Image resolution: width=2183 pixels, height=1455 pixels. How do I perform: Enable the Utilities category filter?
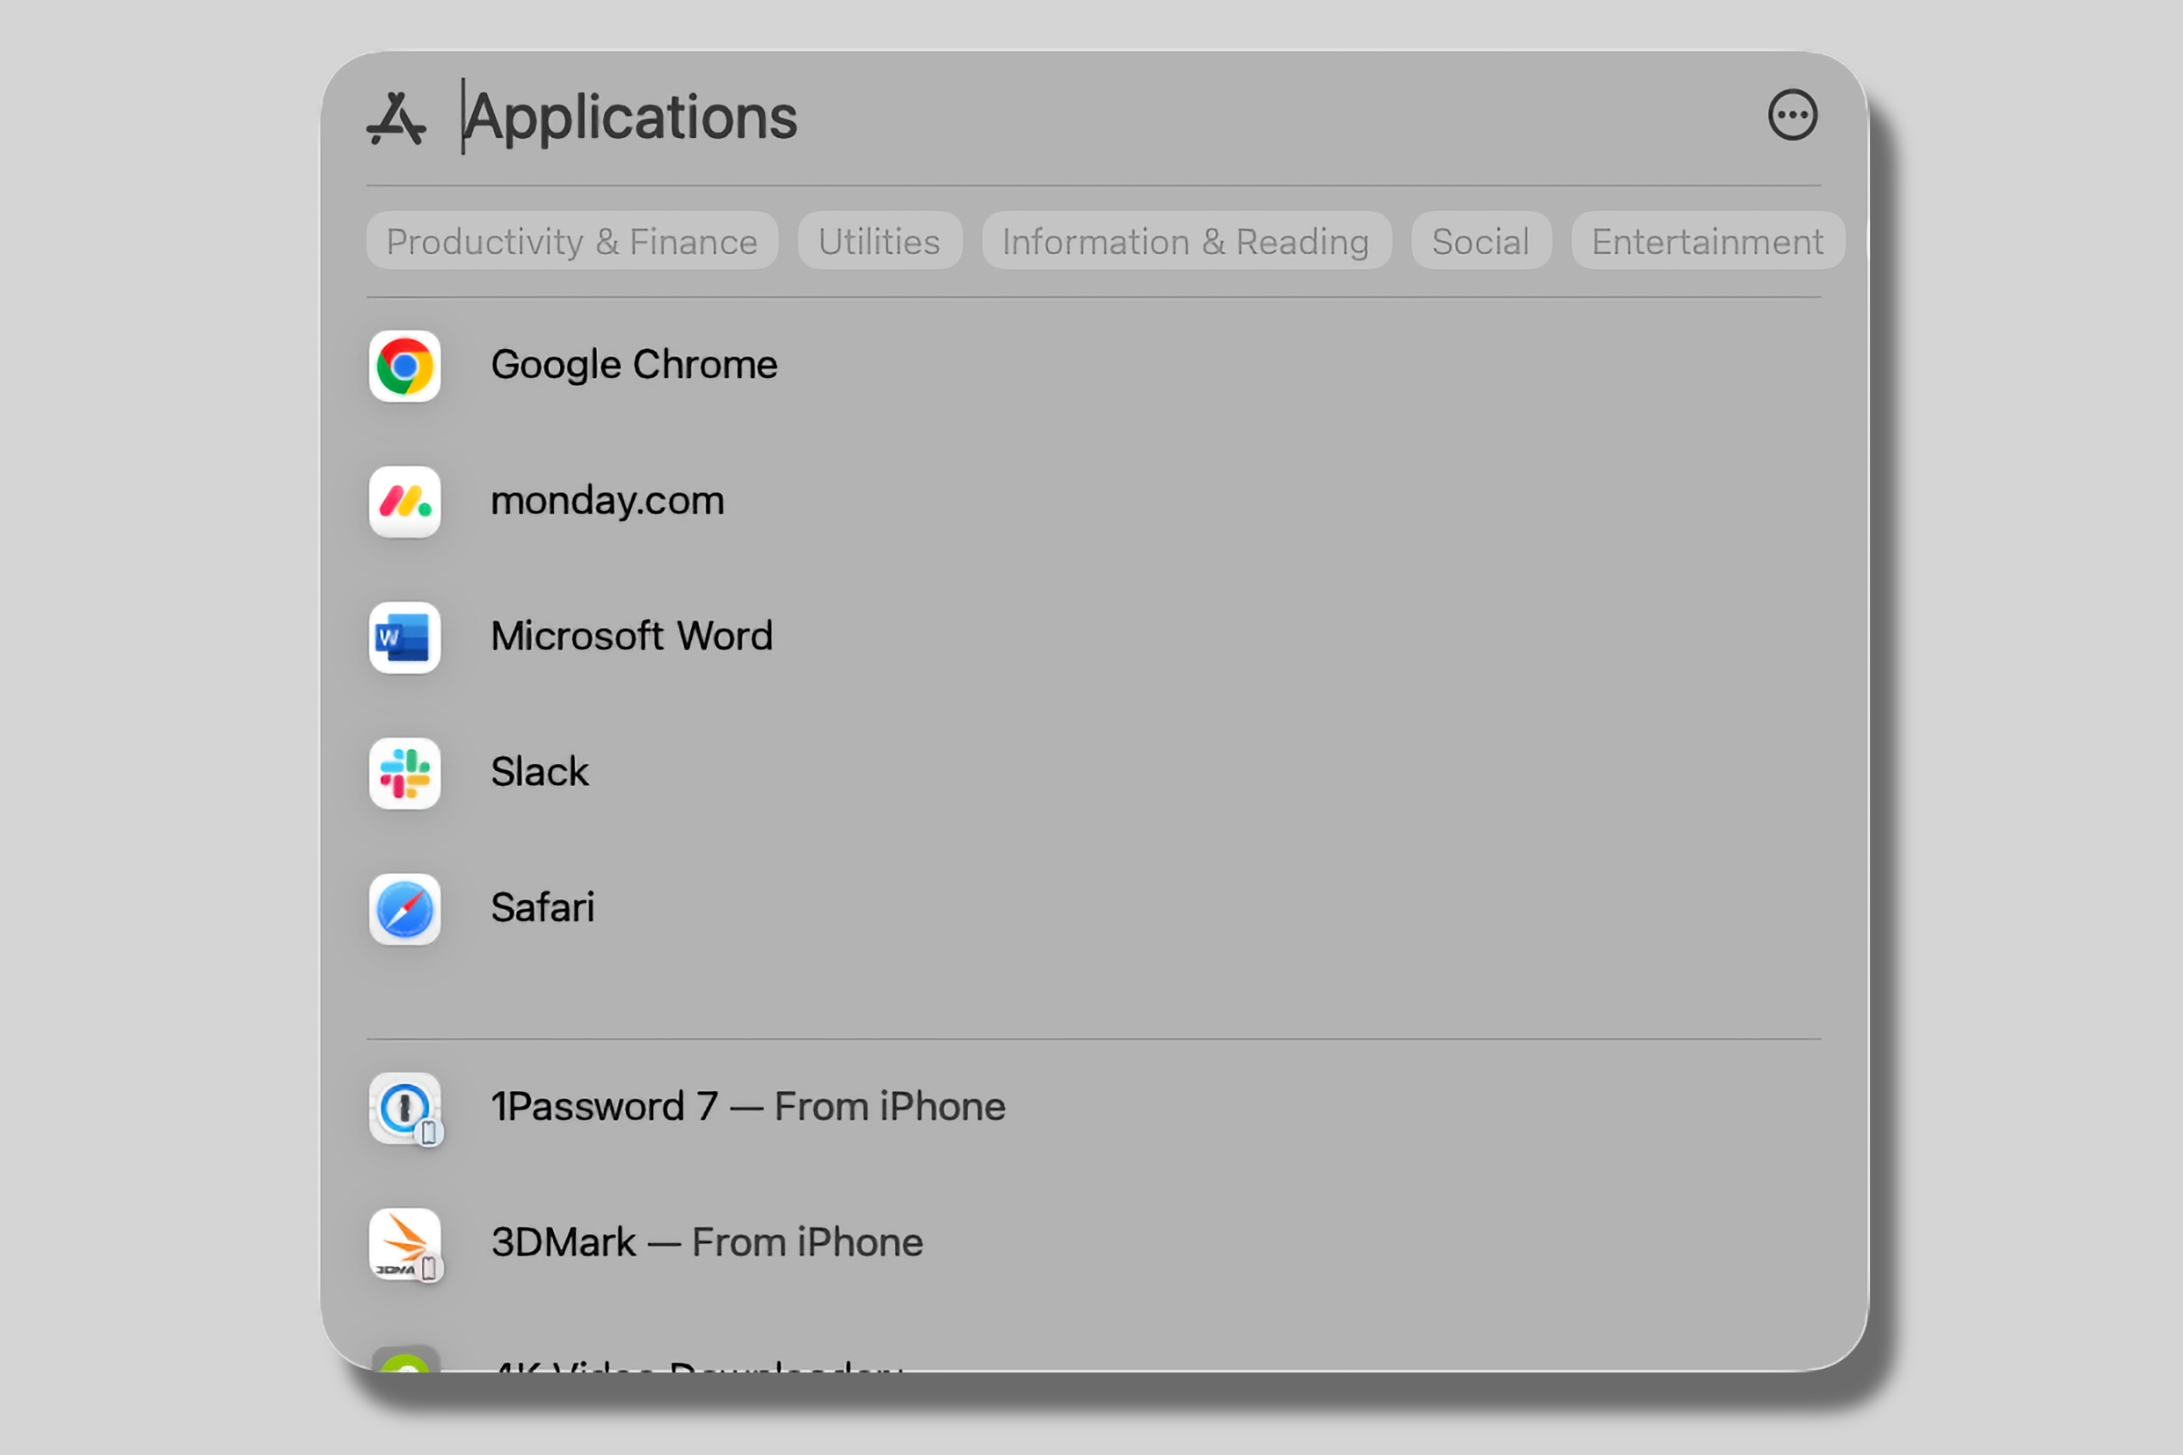[x=878, y=241]
